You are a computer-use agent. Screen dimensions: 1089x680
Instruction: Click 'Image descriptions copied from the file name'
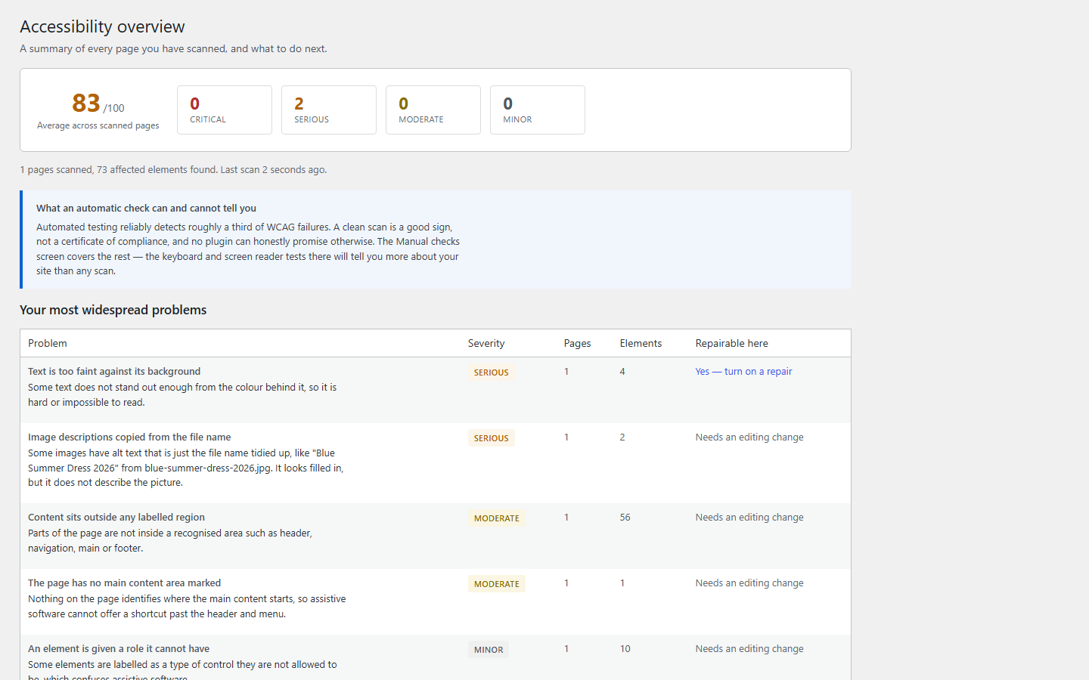point(129,437)
